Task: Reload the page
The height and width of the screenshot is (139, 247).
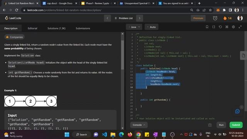Action: tap(17, 10)
